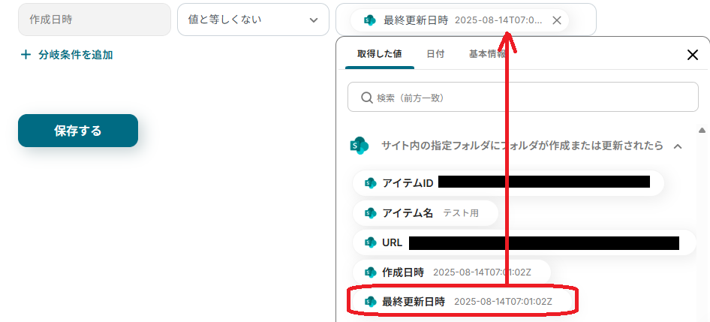Image resolution: width=710 pixels, height=322 pixels.
Task: Click the 最終更新日時 chip in the value field
Action: [459, 20]
